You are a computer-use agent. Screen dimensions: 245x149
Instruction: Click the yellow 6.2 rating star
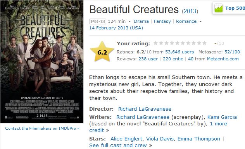point(102,52)
